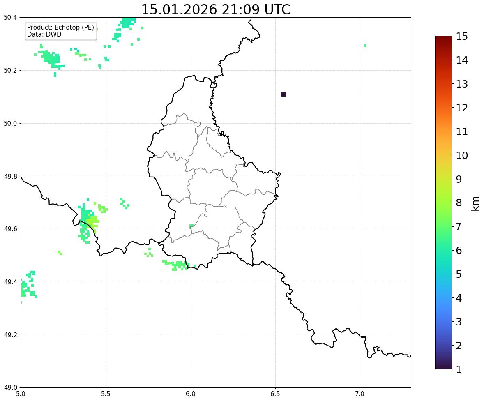Click the y-axis label 49.8
Image resolution: width=484 pixels, height=401 pixels.
tap(10, 176)
